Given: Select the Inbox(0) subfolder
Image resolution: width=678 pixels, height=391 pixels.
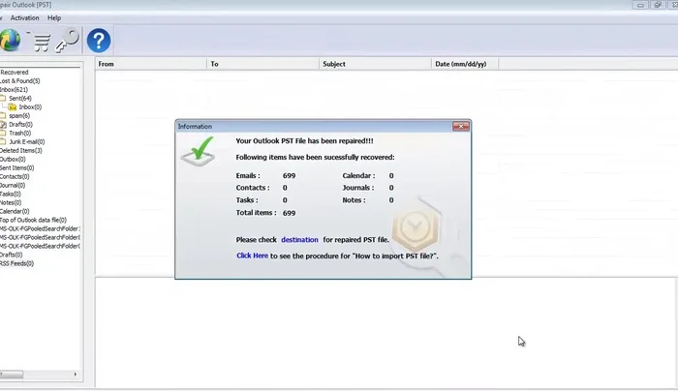Looking at the screenshot, I should (30, 106).
